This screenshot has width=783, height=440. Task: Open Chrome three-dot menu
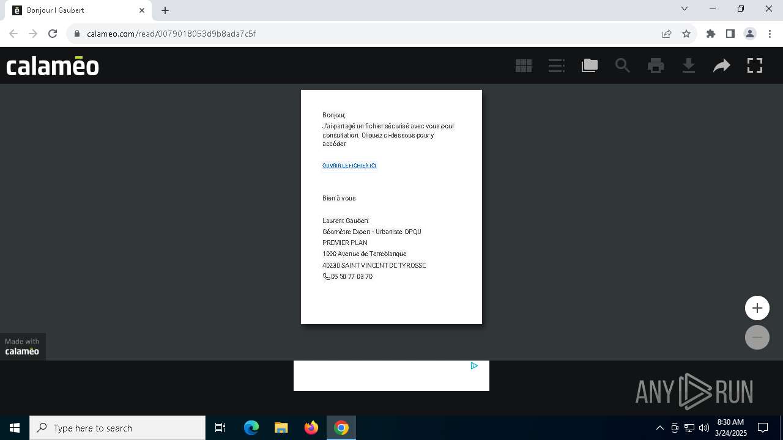[x=770, y=34]
